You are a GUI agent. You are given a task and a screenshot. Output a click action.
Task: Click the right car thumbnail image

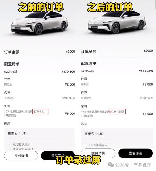(117, 22)
